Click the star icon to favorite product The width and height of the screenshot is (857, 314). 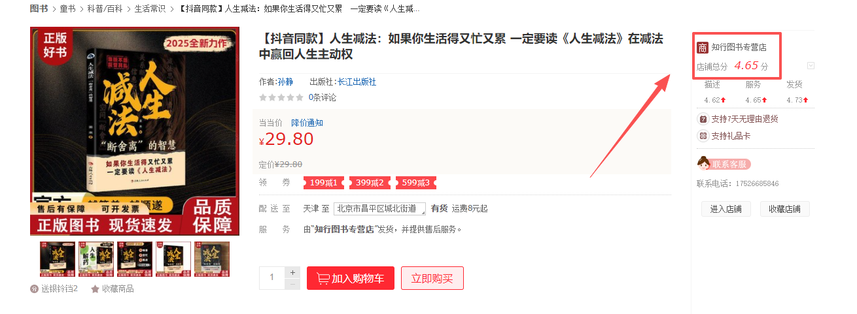95,289
